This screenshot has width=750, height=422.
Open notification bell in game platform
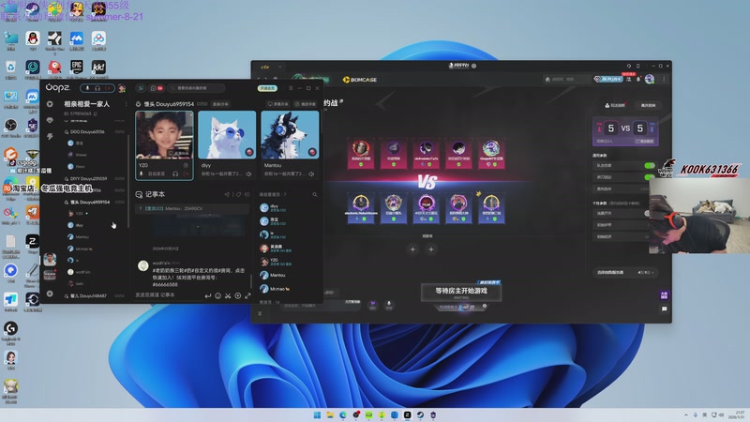(638, 79)
